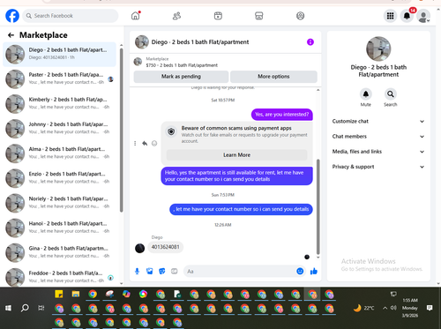The height and width of the screenshot is (329, 441).
Task: Expand the Customize chat section
Action: click(378, 122)
